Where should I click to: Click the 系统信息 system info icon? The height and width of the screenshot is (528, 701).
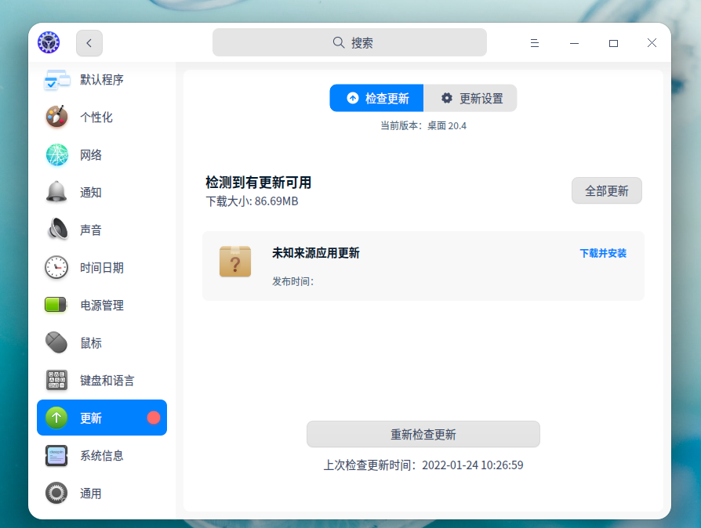(x=56, y=455)
